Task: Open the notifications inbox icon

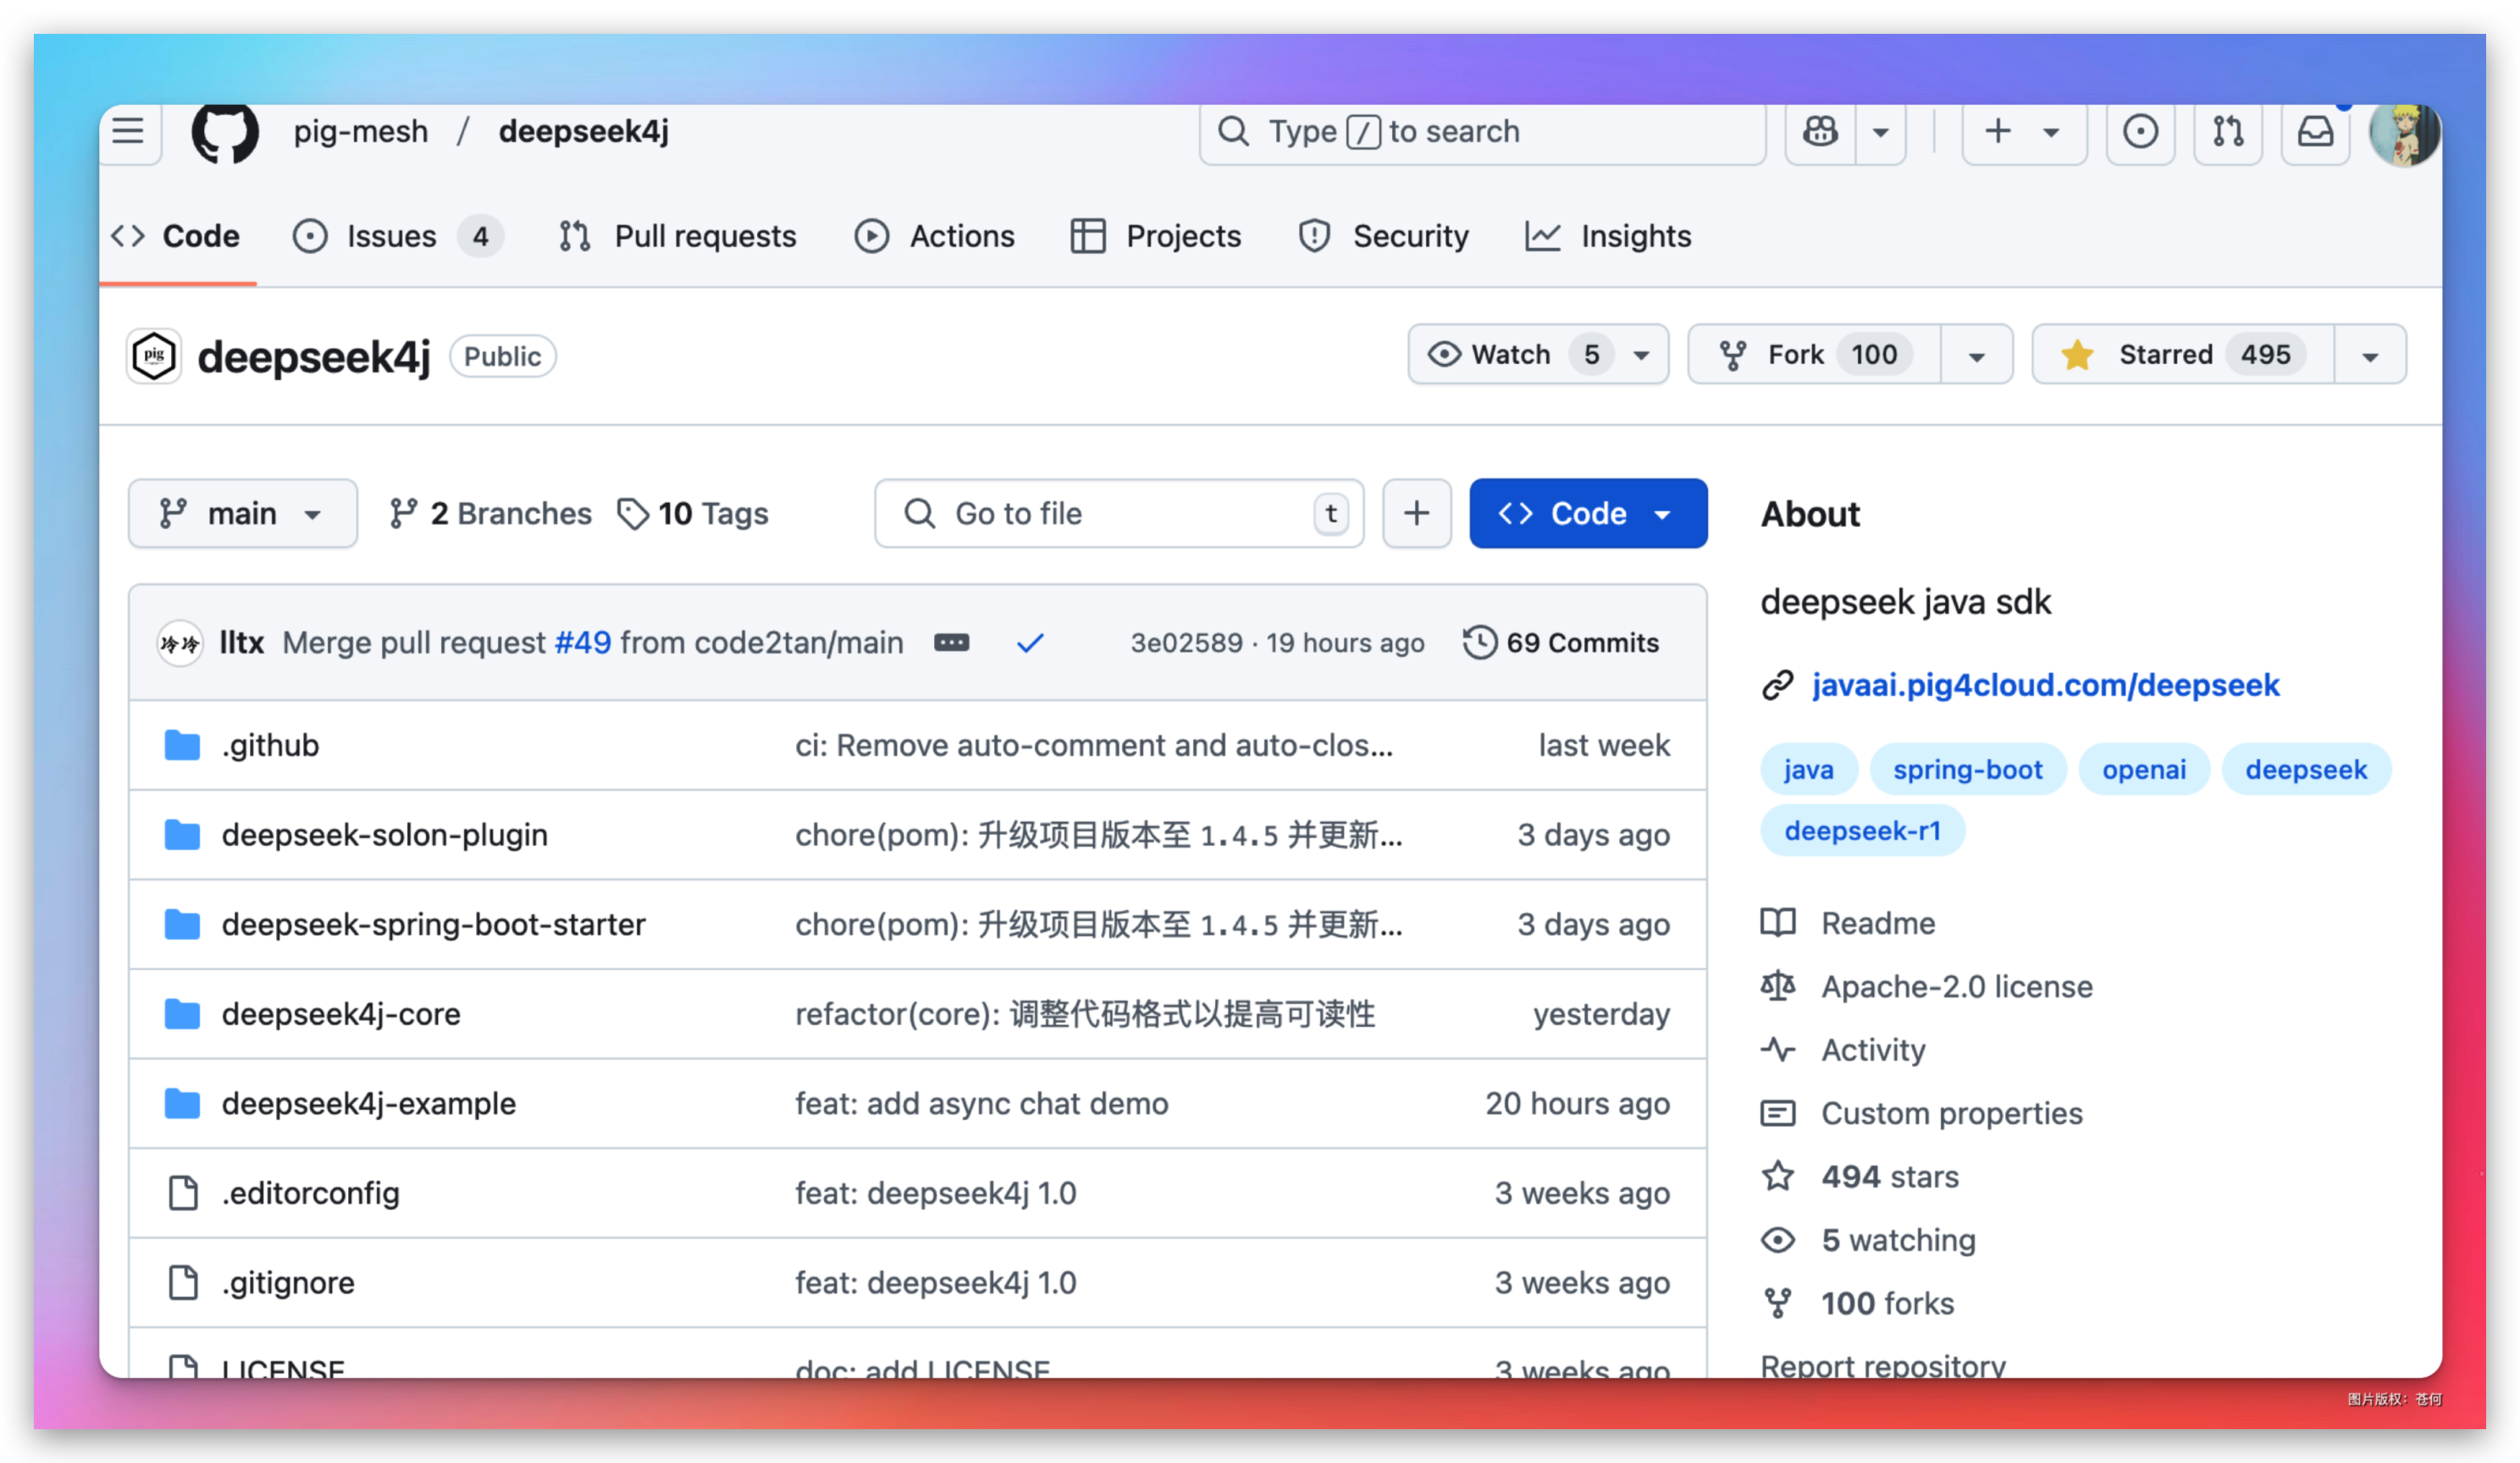Action: pyautogui.click(x=2315, y=131)
